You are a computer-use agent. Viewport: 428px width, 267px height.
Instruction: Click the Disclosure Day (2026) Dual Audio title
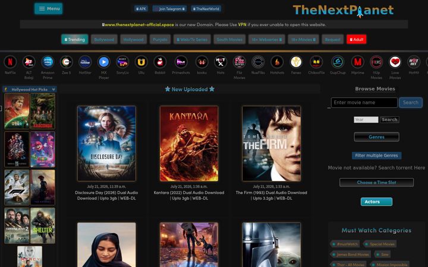106,195
